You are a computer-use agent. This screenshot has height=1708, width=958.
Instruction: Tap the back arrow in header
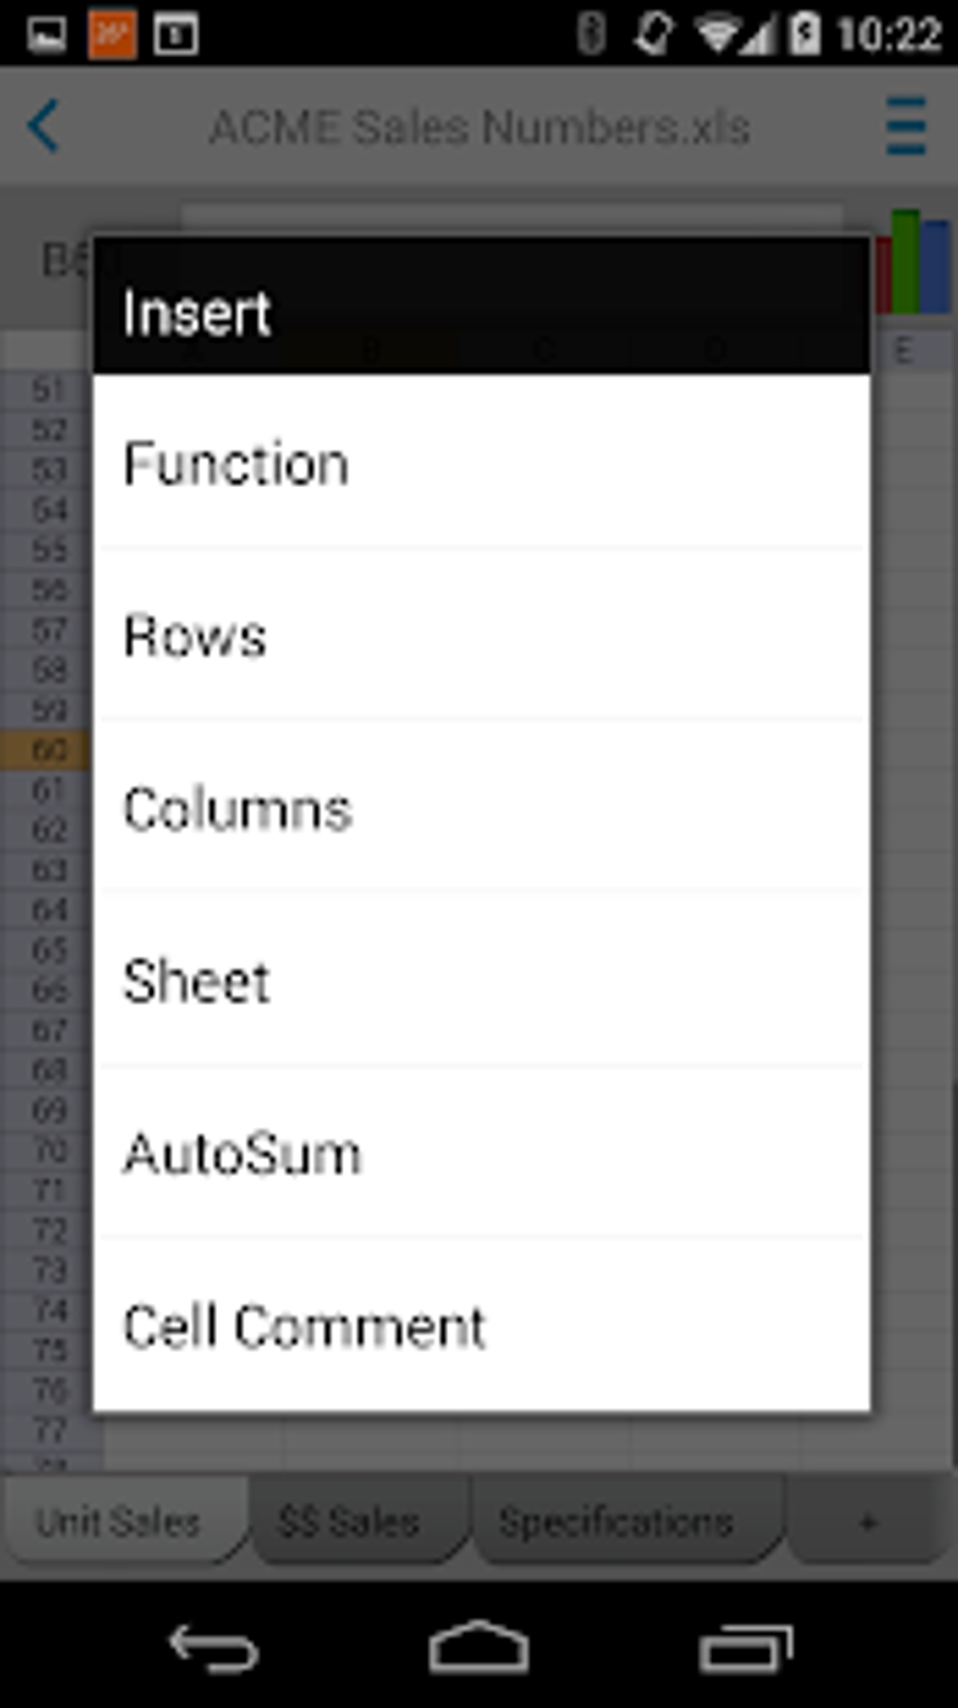[x=44, y=126]
